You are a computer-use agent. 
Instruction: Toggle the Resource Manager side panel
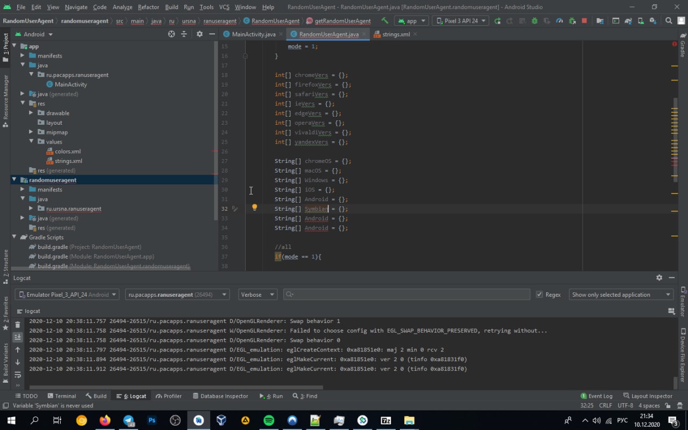[6, 101]
